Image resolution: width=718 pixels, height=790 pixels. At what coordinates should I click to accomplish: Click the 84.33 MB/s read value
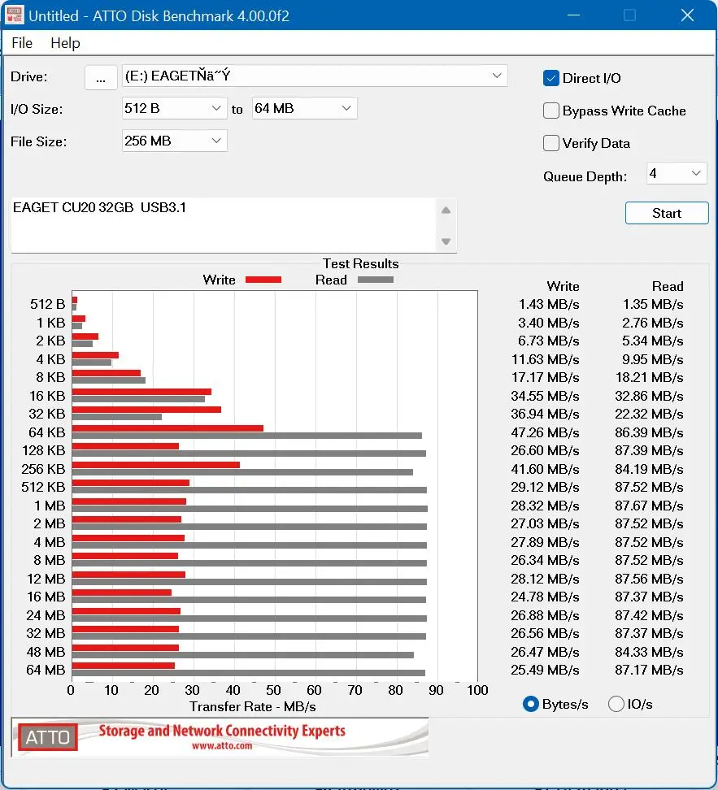[x=649, y=652]
